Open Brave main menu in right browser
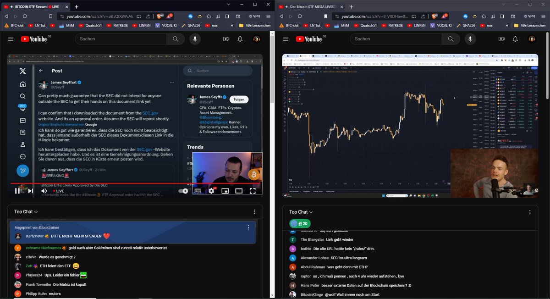Screen dimensions: 550x299 point(543,16)
